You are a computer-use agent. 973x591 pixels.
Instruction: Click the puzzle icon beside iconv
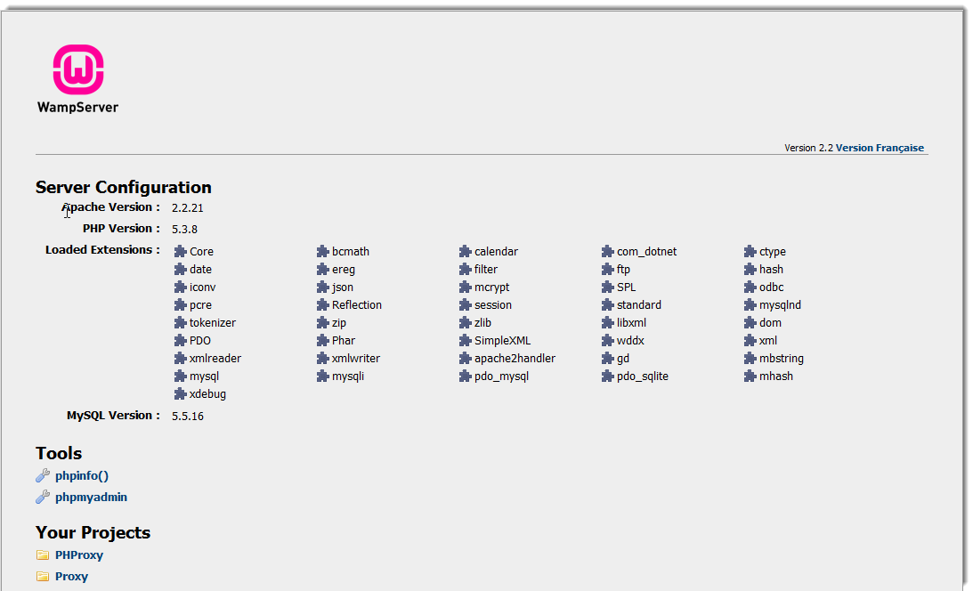click(180, 287)
